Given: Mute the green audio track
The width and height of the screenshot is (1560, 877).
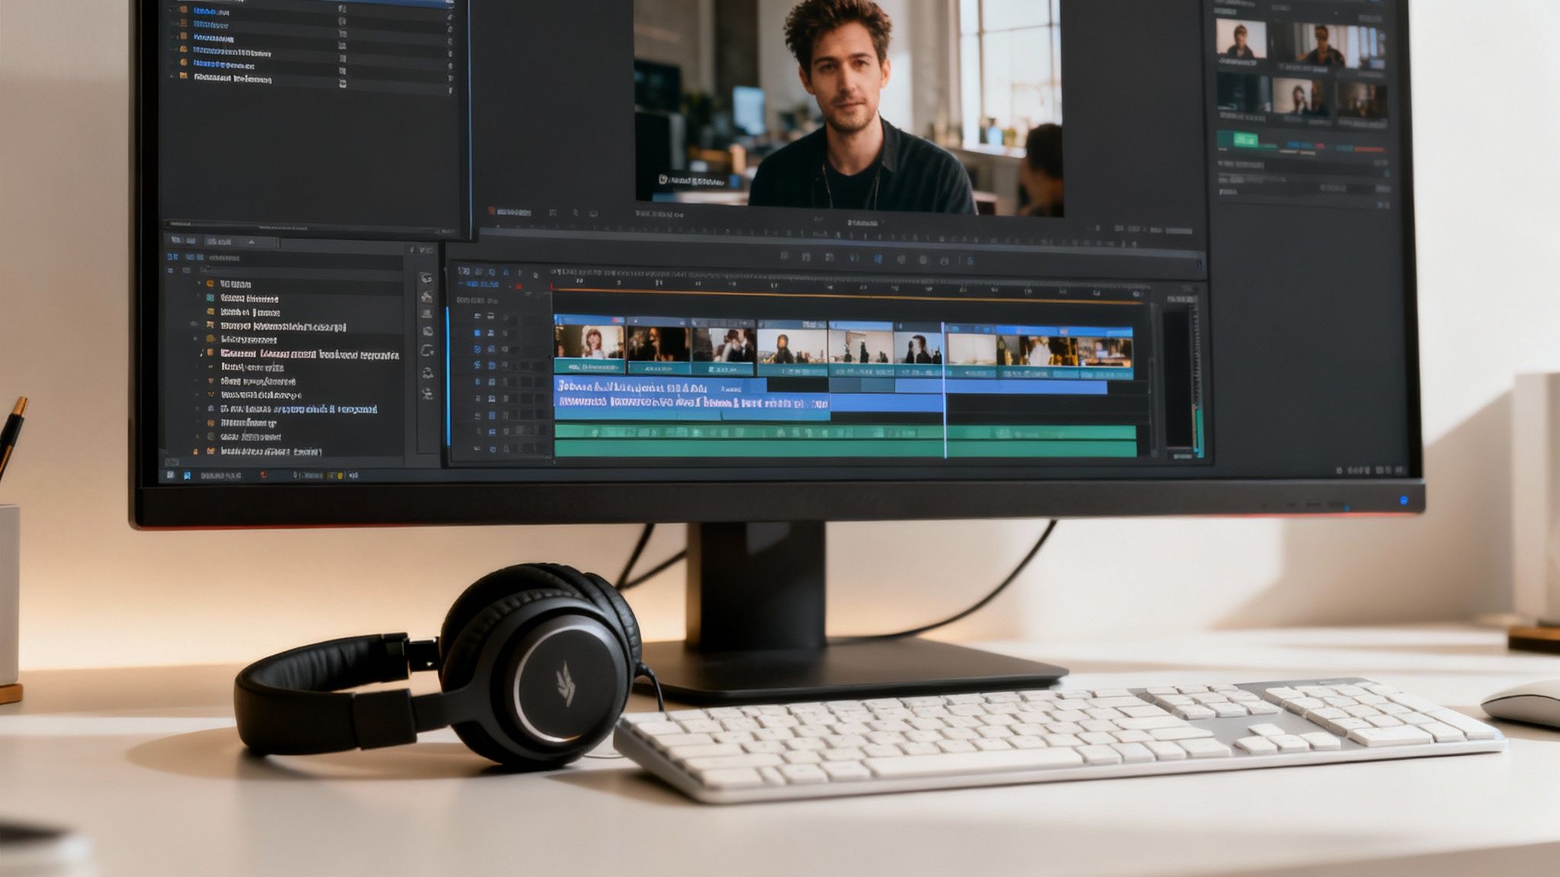Looking at the screenshot, I should click(x=477, y=432).
